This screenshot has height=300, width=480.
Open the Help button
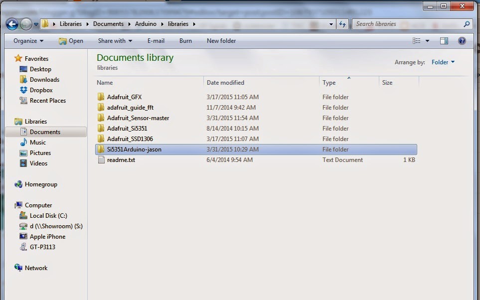coord(462,41)
